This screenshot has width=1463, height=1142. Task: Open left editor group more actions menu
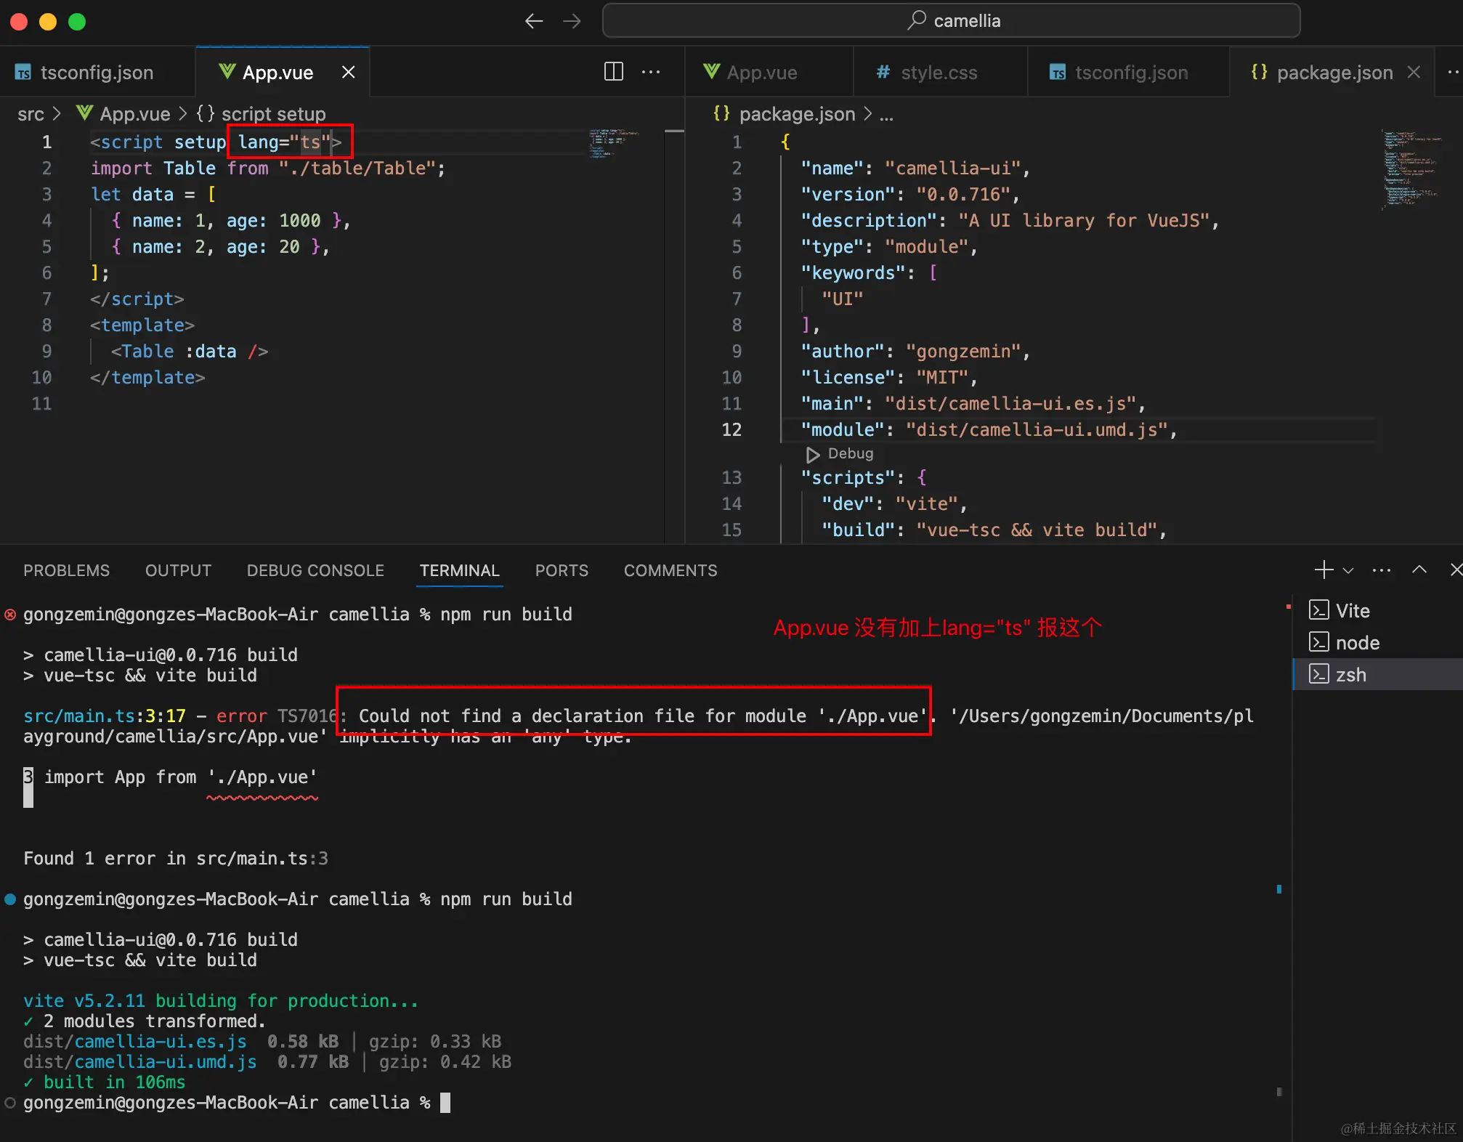point(651,71)
